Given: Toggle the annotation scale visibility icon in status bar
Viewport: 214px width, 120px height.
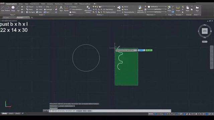Looking at the screenshot, I should click(x=184, y=114).
